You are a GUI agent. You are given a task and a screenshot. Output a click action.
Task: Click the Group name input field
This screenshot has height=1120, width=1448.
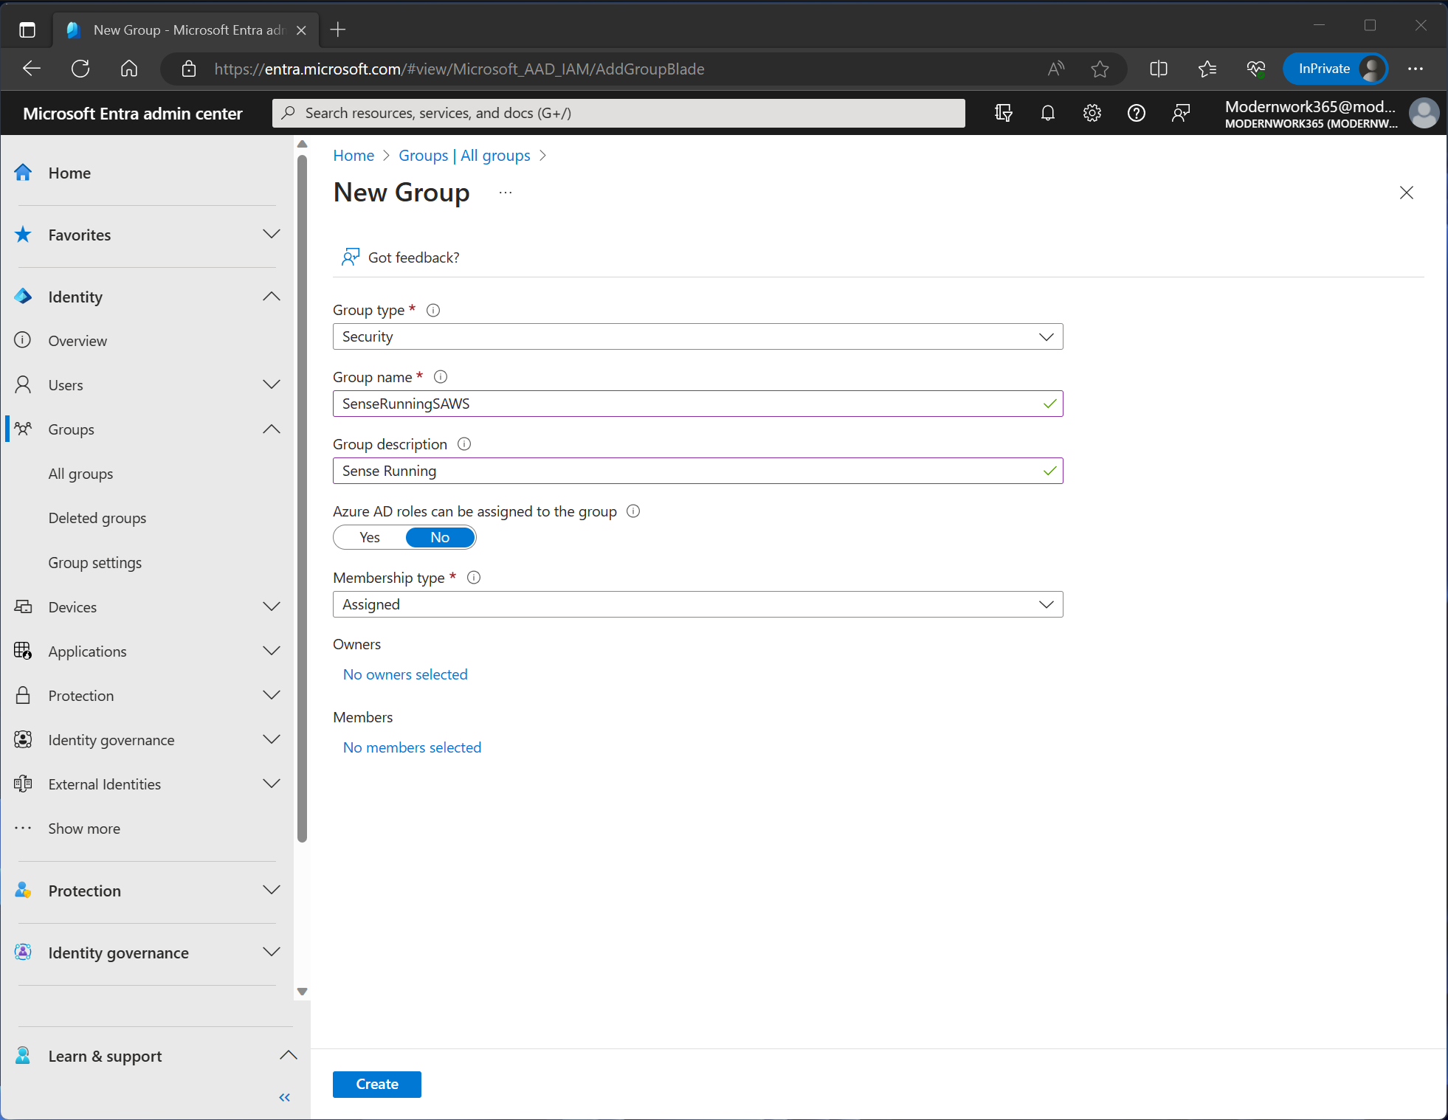697,404
